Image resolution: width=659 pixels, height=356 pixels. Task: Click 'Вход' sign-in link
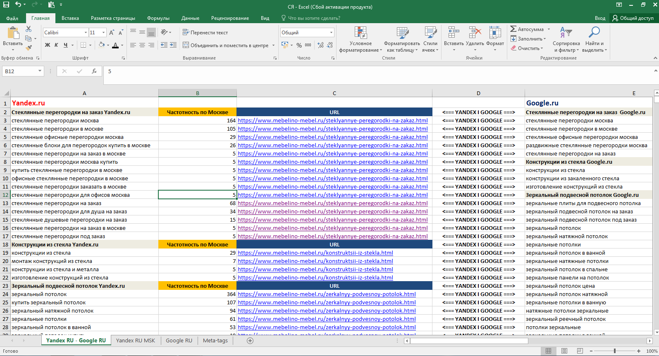(600, 18)
